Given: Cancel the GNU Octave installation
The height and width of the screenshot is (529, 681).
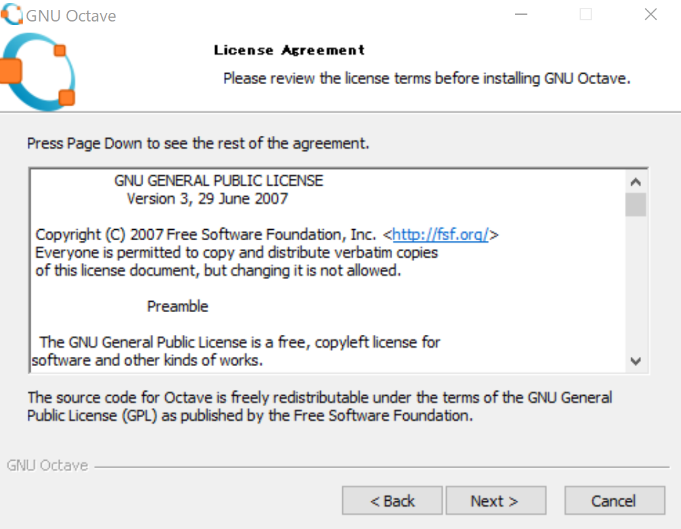Looking at the screenshot, I should [615, 501].
